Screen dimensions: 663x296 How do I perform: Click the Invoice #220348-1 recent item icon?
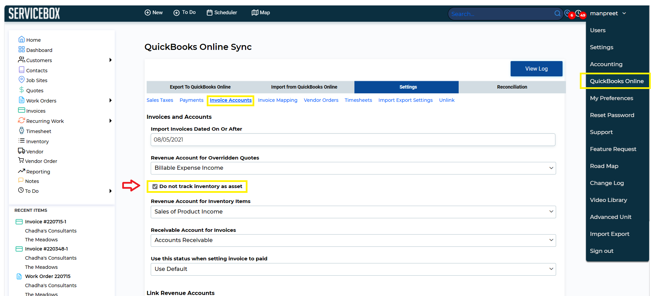19,249
